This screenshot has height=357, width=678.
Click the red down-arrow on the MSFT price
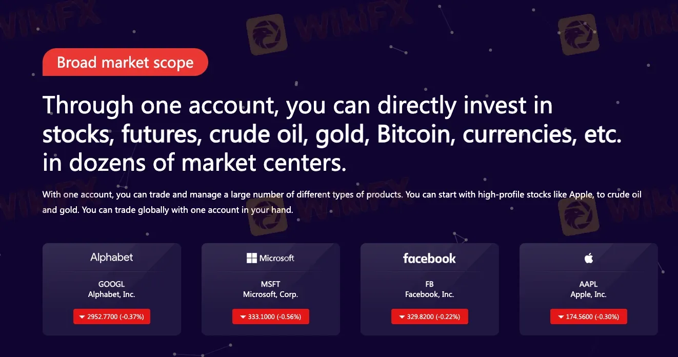[x=243, y=316]
